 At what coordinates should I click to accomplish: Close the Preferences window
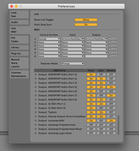click(12, 6)
